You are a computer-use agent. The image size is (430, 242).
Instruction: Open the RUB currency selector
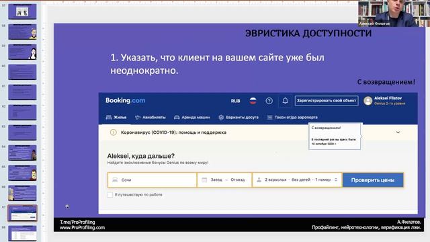(x=235, y=101)
